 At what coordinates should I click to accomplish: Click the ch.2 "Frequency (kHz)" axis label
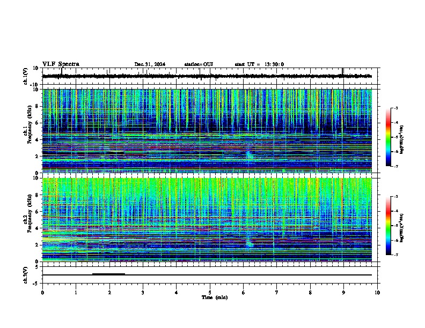point(30,213)
